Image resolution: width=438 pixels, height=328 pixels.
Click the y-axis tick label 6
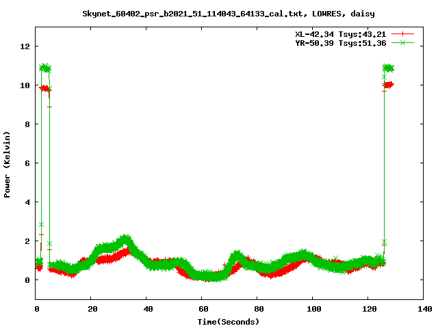(x=27, y=163)
